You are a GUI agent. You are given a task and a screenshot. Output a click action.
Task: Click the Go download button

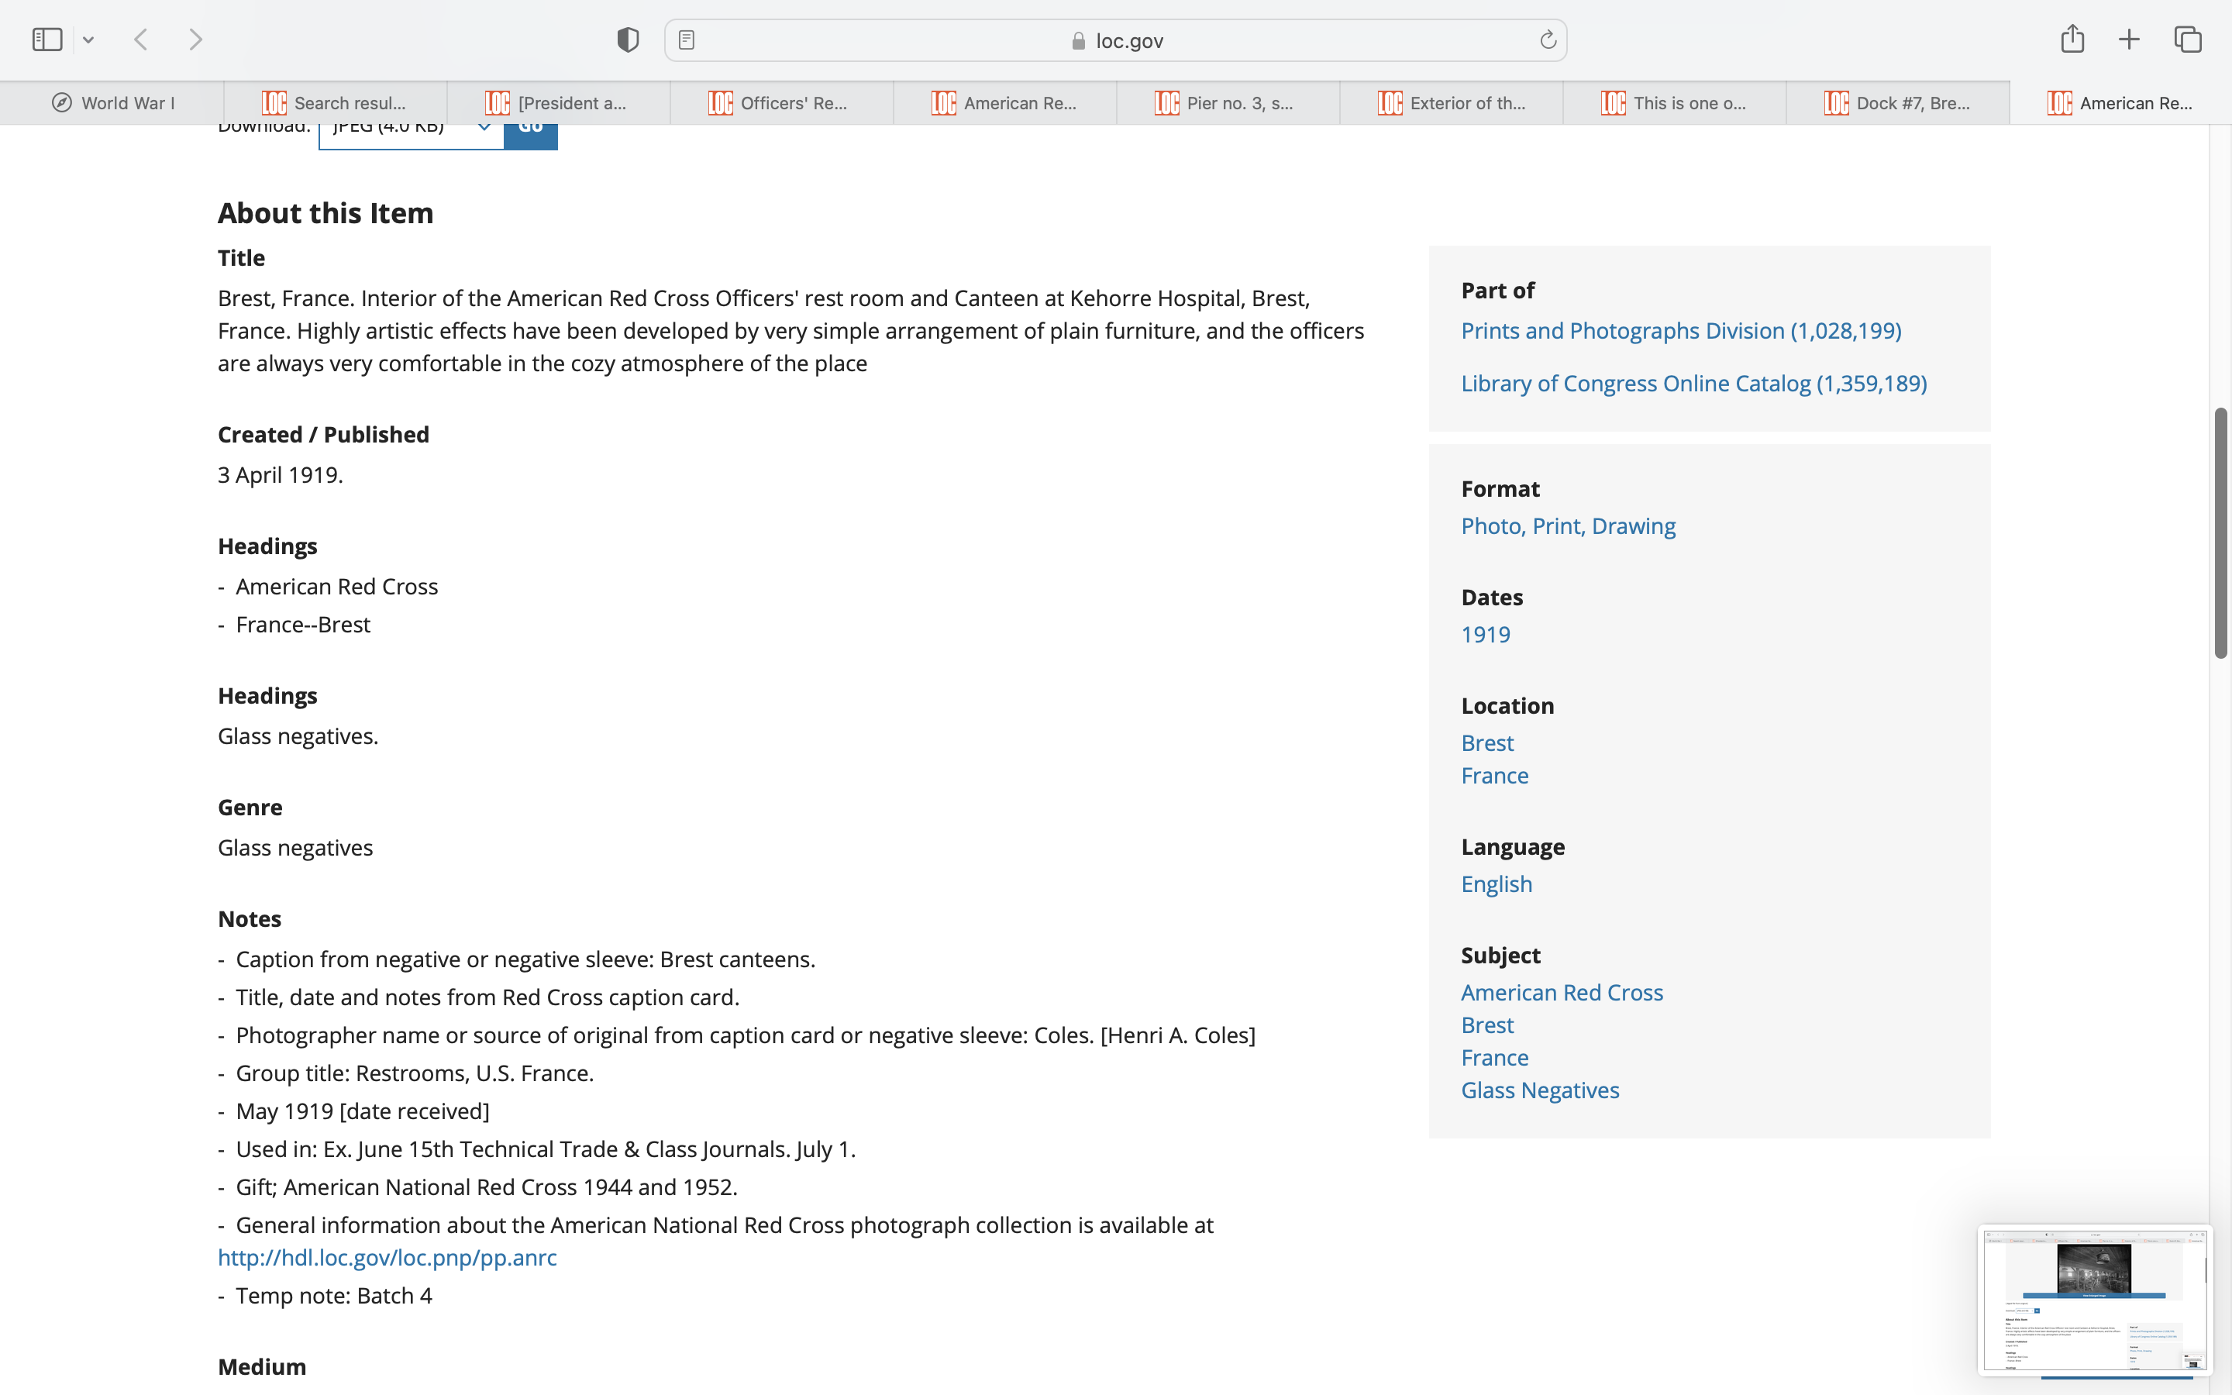530,134
